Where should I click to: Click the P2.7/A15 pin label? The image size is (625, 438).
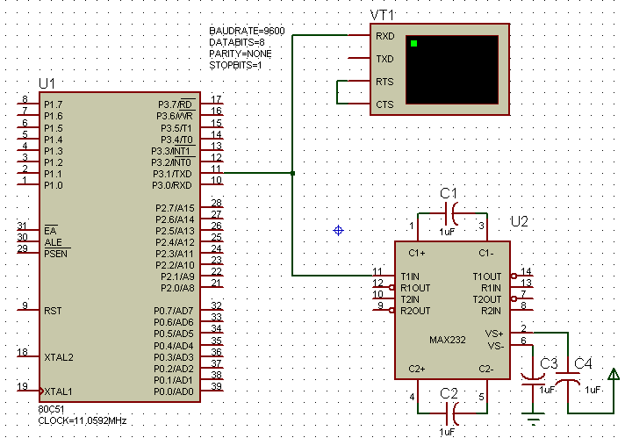point(175,208)
